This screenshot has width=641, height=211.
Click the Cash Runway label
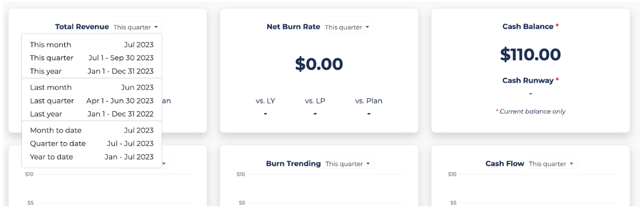(528, 81)
